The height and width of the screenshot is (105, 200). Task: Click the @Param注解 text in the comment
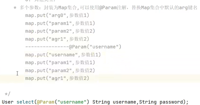point(113,8)
